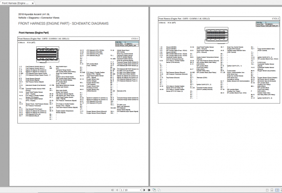Go to the first page
Screen dimensions: 282x193
(x=112, y=190)
